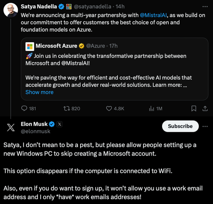Click the Microsoft affiliation badge beside Satya's name

[x=69, y=7]
